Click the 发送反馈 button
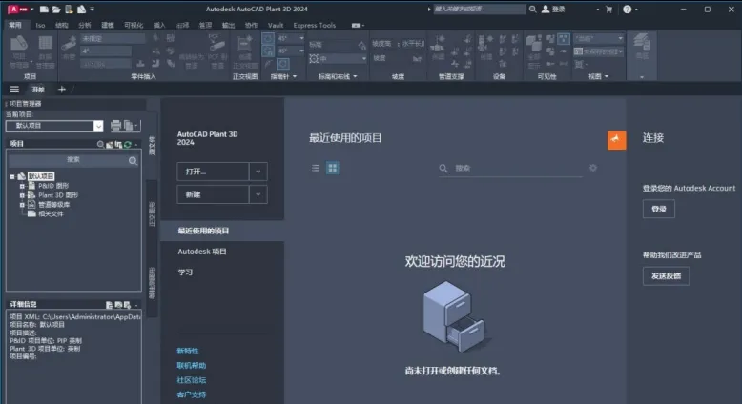This screenshot has height=404, width=742. coord(666,276)
